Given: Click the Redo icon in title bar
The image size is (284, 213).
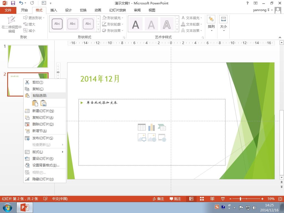Looking at the screenshot, I should (32, 3).
